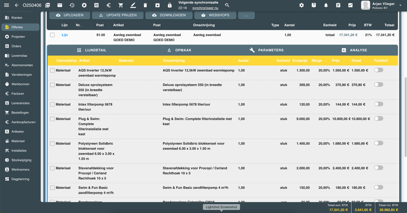Open Bestellingen in the sidebar
The width and height of the screenshot is (407, 213).
coord(20,112)
